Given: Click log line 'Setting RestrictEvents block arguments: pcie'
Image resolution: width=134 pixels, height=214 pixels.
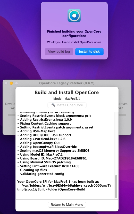Looking at the screenshot, I should (54, 116).
